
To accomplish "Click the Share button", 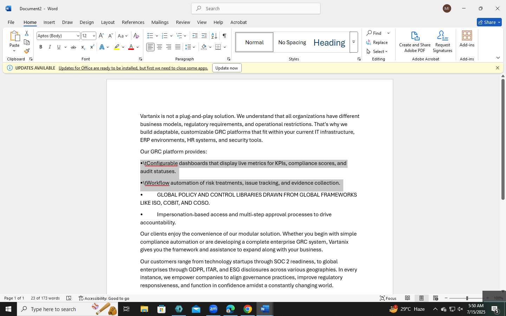I will (x=489, y=22).
